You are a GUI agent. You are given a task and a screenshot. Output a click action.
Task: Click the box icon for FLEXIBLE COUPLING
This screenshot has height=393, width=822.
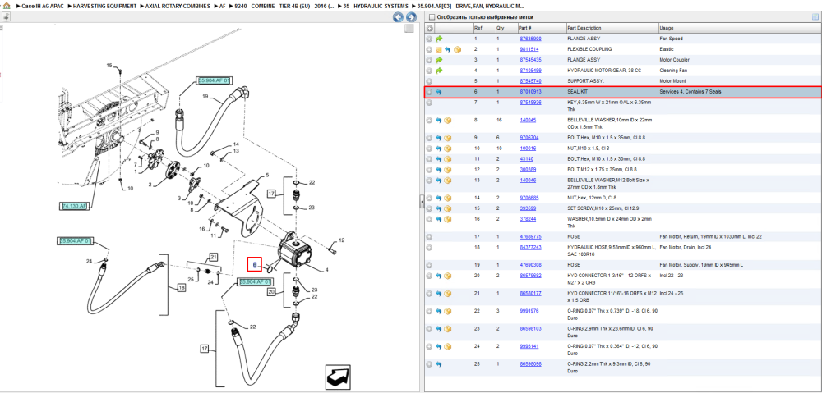[456, 49]
